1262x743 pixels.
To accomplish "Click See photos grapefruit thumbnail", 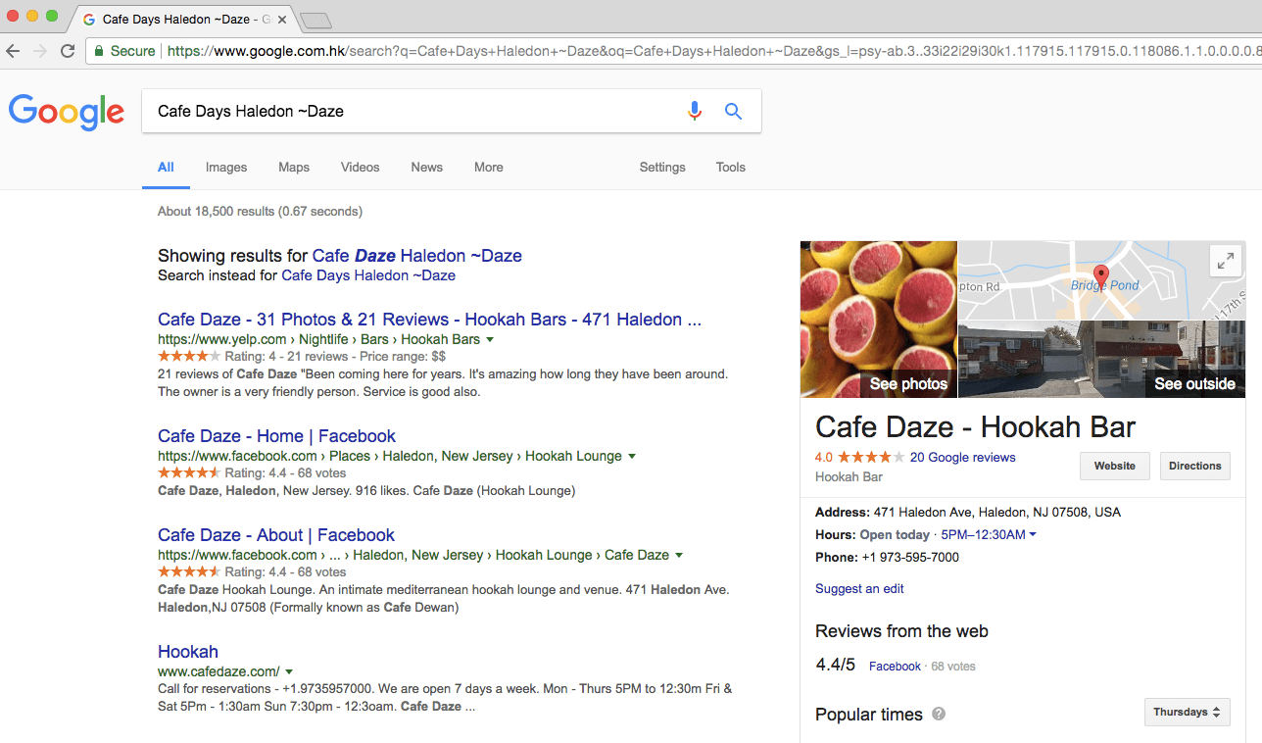I will tap(879, 320).
